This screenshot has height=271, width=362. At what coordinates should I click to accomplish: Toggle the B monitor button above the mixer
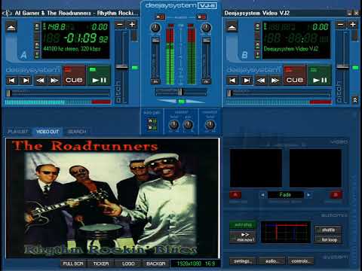[201, 17]
